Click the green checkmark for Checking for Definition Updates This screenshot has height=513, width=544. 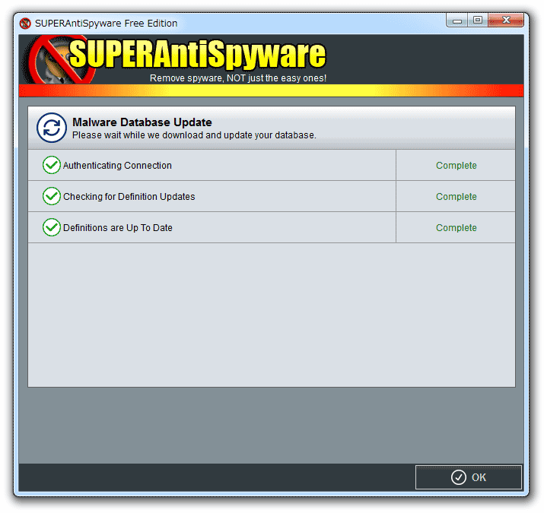pyautogui.click(x=51, y=196)
